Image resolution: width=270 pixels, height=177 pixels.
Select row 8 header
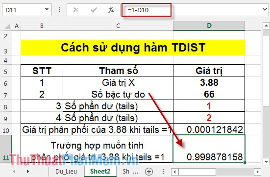[6, 106]
